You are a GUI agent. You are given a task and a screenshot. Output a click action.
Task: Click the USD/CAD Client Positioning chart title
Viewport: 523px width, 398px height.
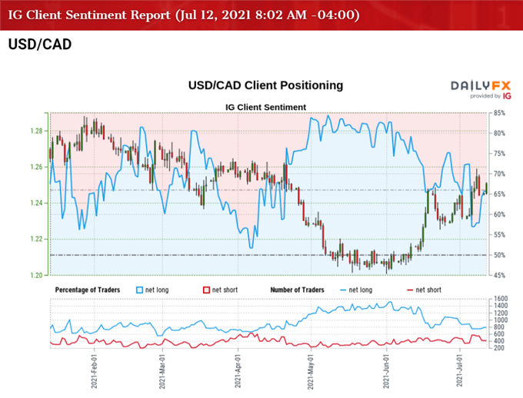[265, 85]
